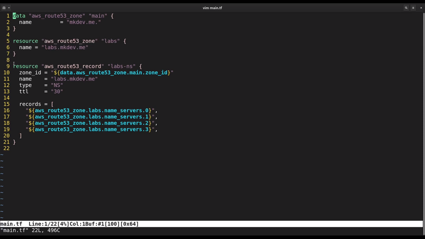Click 'resource' keyword on line 9
Screen dimensions: 425x239
pos(26,66)
